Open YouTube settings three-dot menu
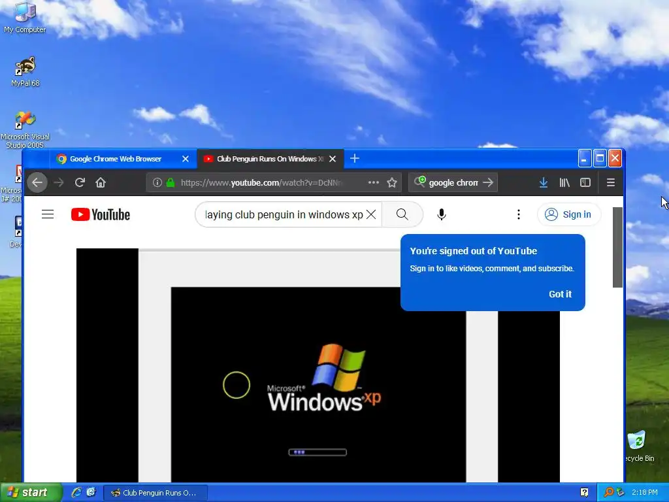 point(518,214)
